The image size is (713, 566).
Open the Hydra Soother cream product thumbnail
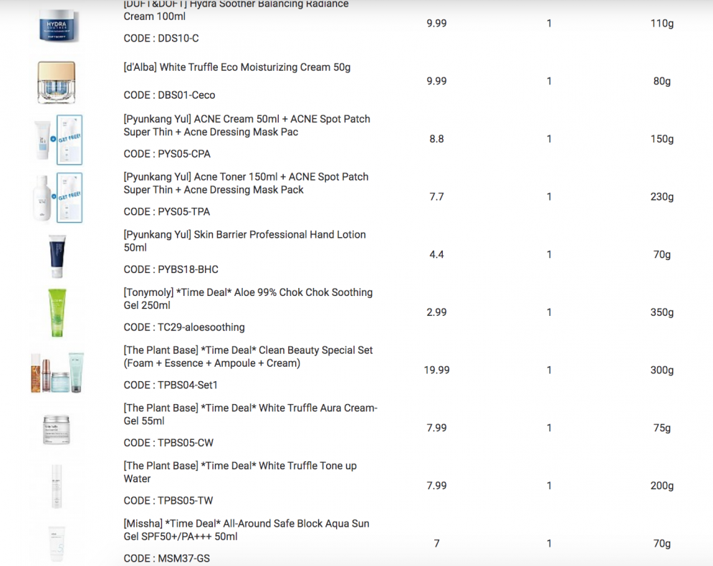(x=59, y=27)
